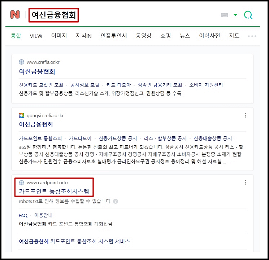Open the 카드포인트 통합조회 sublink
The height and width of the screenshot is (260, 269).
40,138
